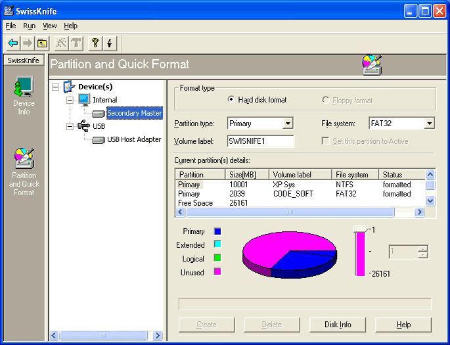Select USB Host Adapter in device tree
Viewport: 450px width, 345px height.
pyautogui.click(x=134, y=139)
